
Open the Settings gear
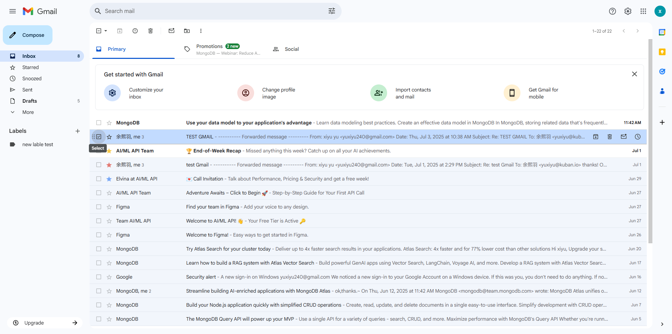pyautogui.click(x=628, y=11)
